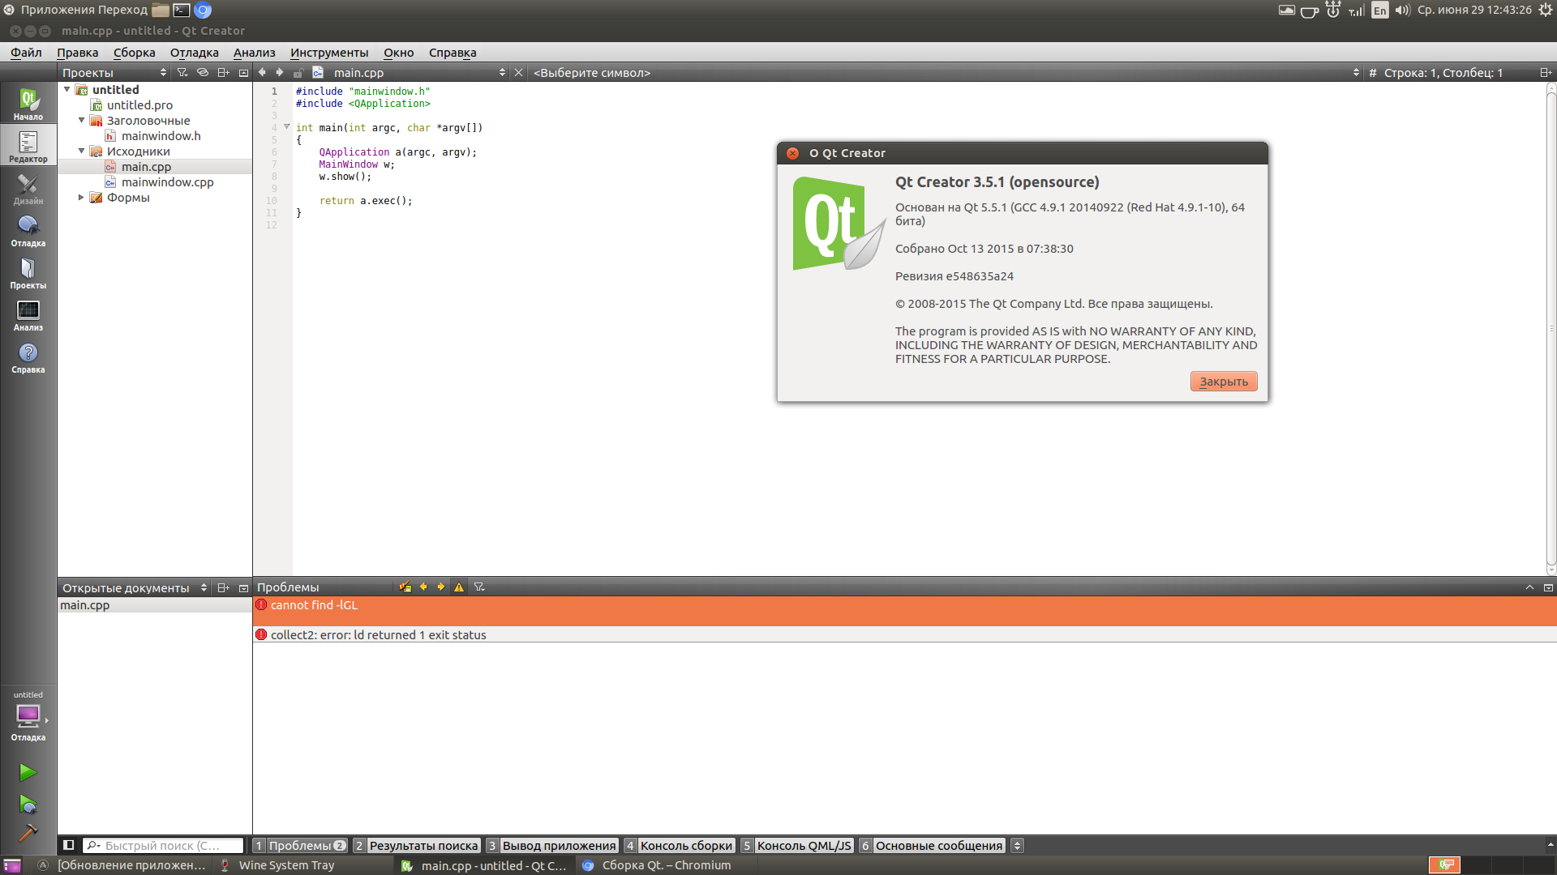Screen dimensions: 1557x875
Task: Click the Build hammer icon
Action: click(28, 833)
